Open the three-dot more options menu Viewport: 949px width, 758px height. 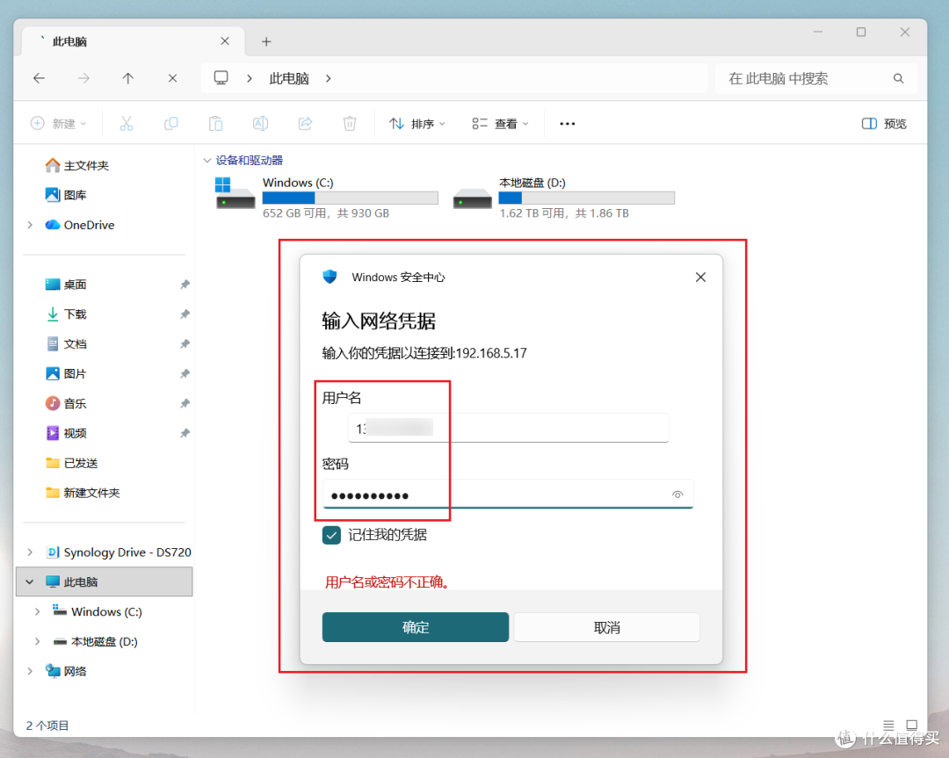(567, 124)
